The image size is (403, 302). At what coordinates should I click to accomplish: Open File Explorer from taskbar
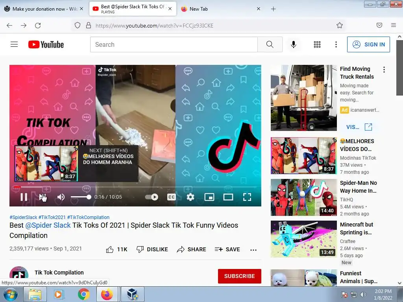coord(35,294)
